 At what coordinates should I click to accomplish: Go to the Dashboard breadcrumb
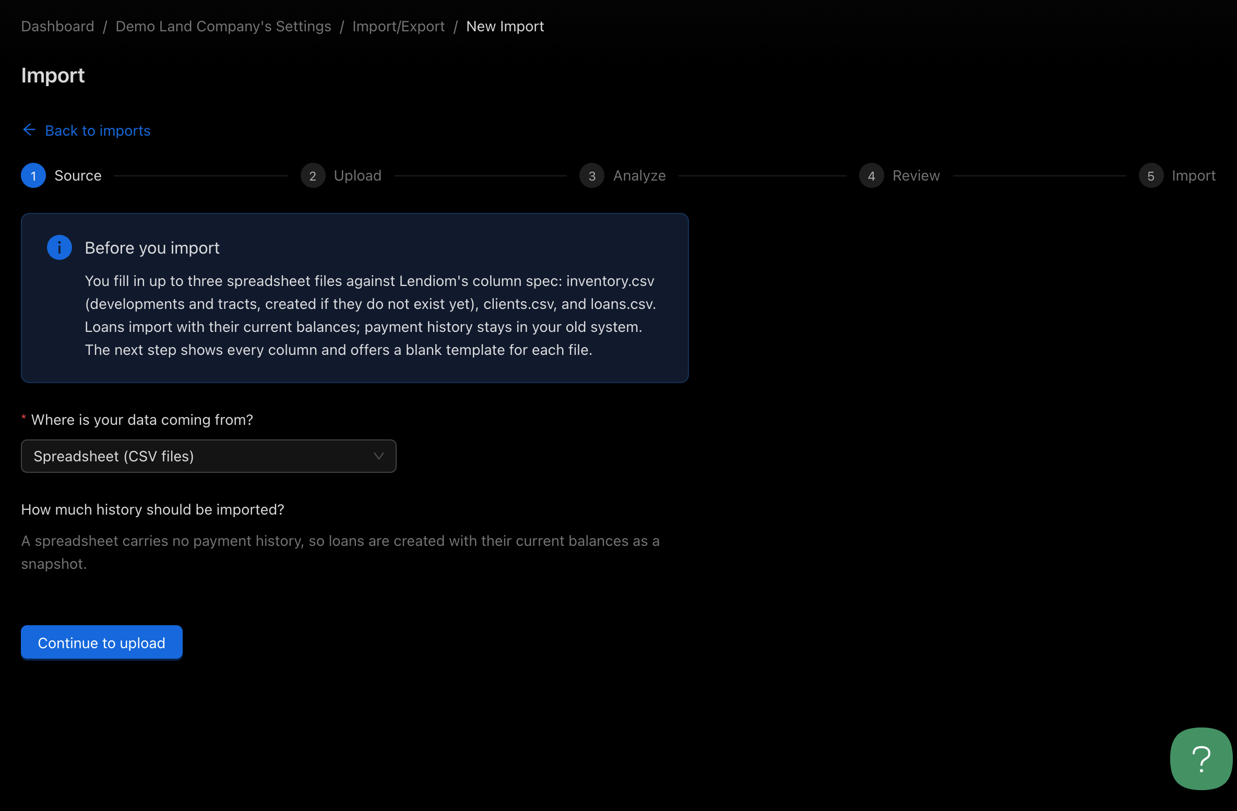57,26
